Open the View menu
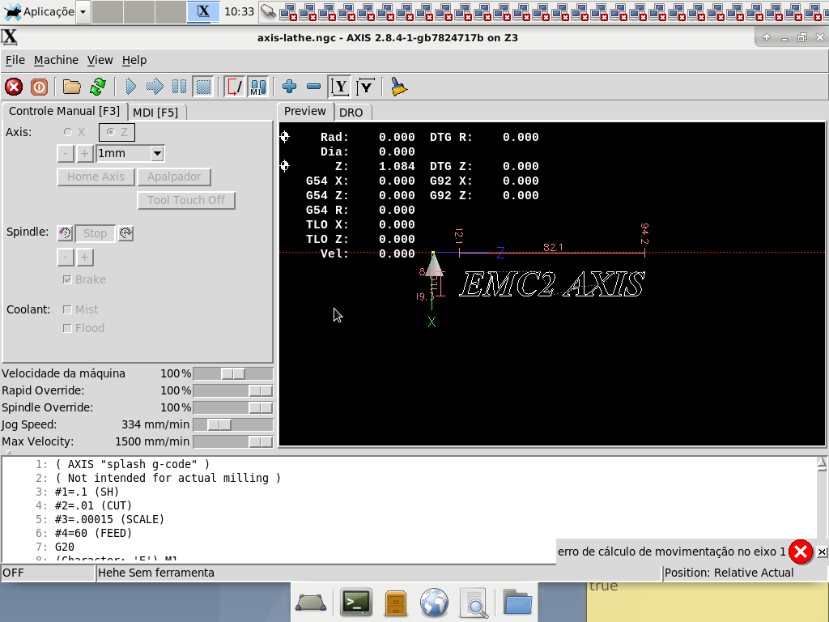Viewport: 829px width, 622px height. tap(100, 60)
